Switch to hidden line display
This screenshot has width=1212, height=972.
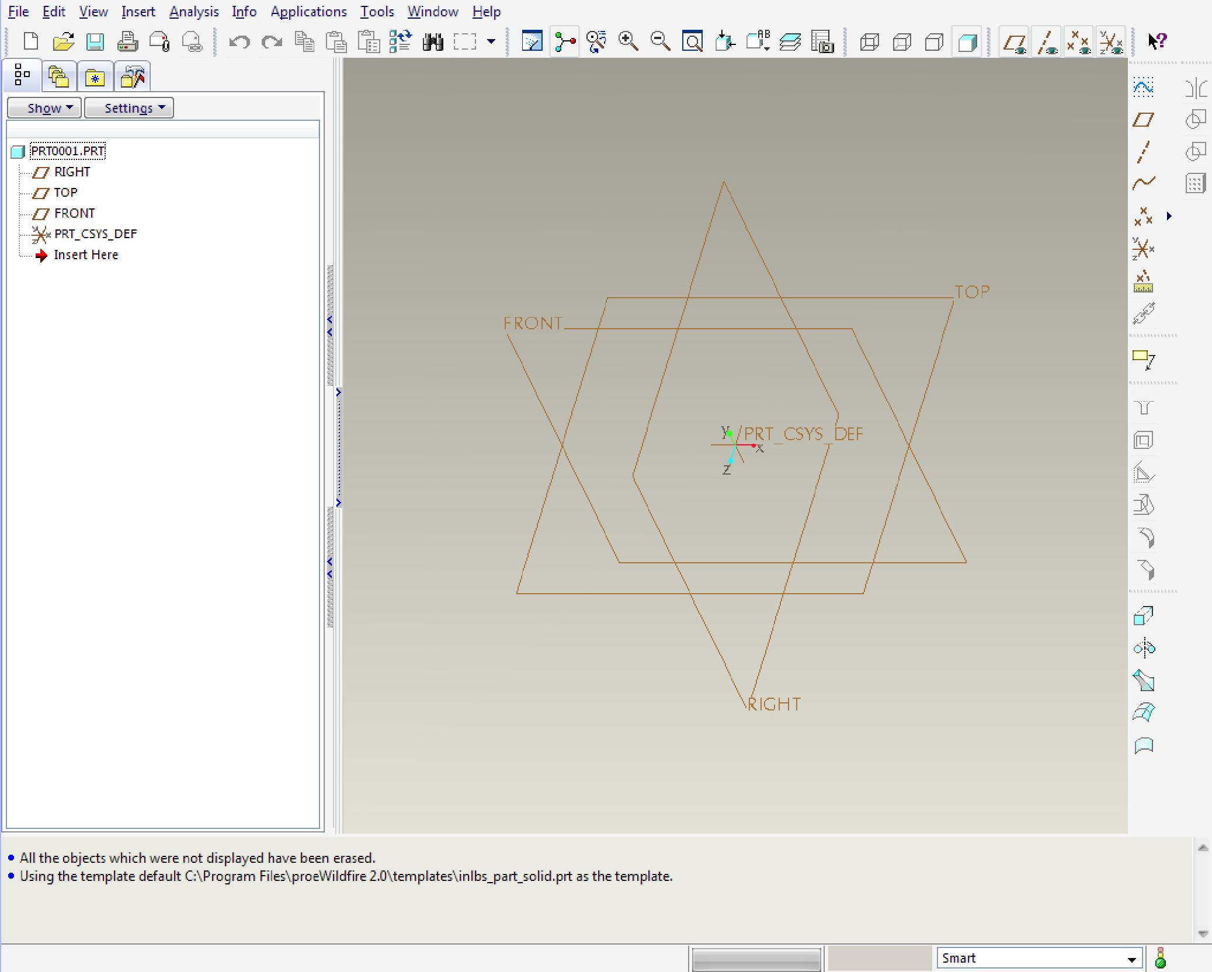click(902, 41)
